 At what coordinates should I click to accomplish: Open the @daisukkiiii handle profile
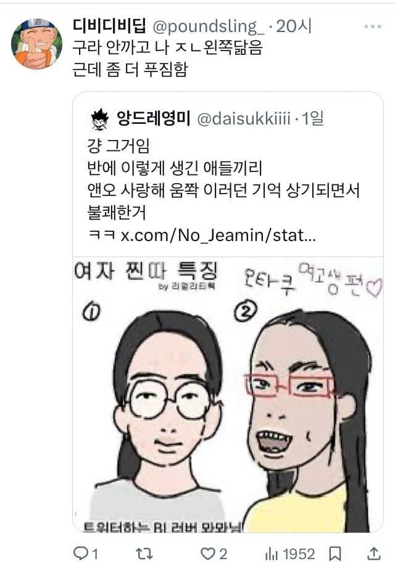pyautogui.click(x=243, y=118)
